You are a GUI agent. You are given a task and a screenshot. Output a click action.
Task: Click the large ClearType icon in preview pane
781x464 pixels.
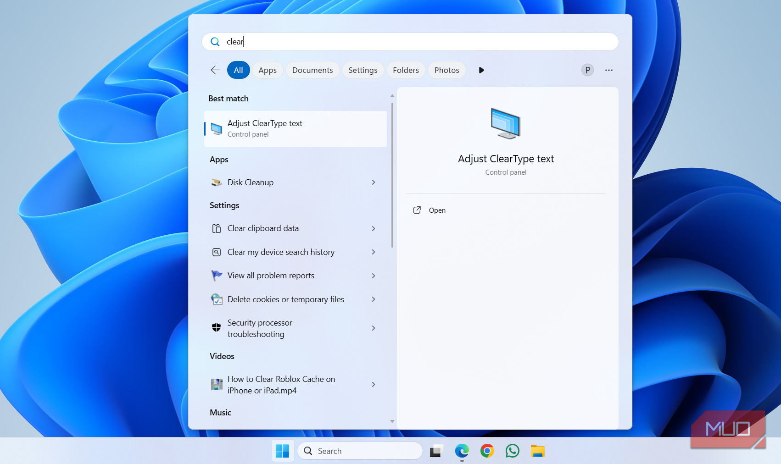[x=506, y=123]
